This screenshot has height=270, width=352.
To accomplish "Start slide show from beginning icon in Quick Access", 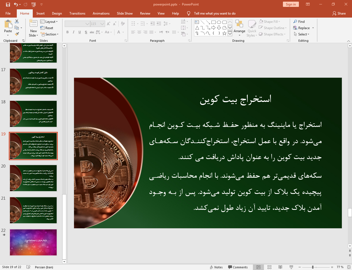I will 34,4.
